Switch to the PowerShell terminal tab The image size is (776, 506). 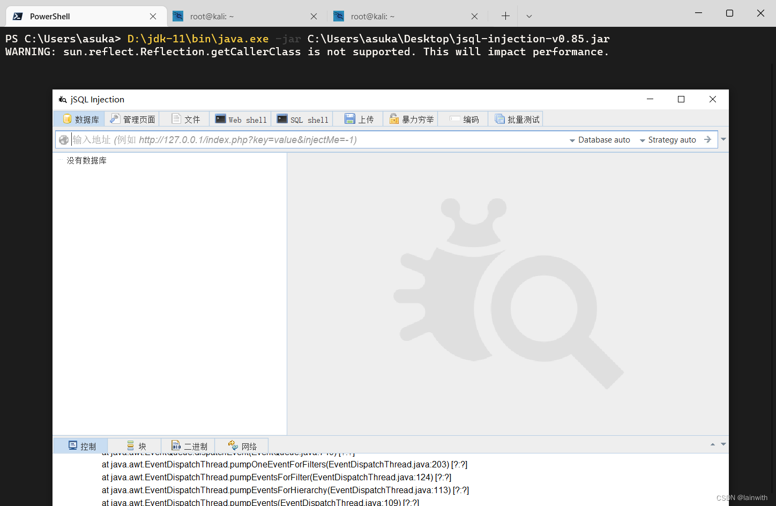86,16
